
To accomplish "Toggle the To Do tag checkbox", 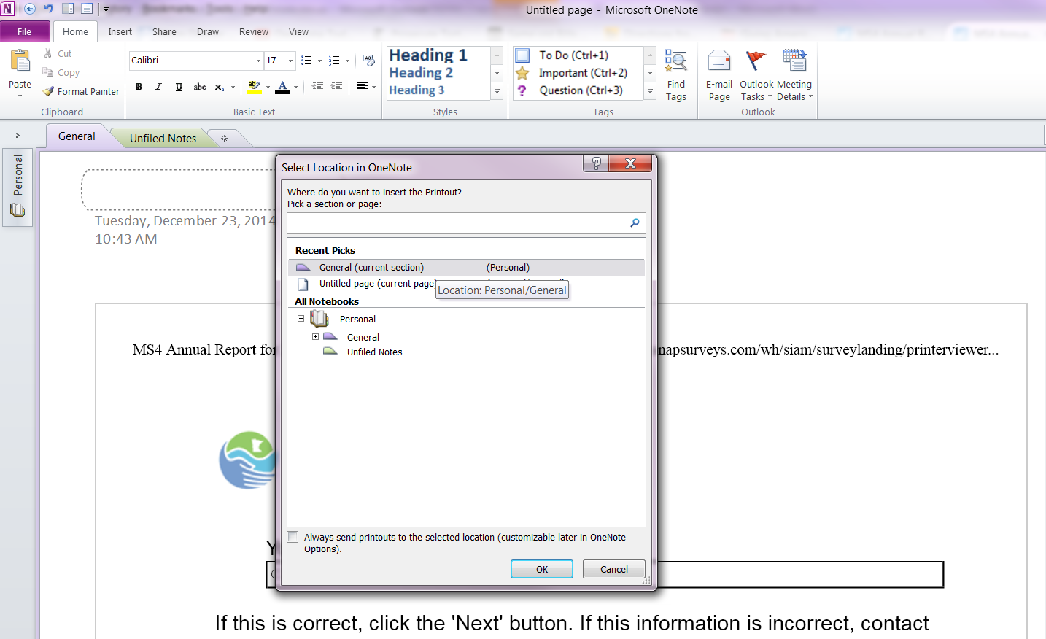I will pyautogui.click(x=522, y=55).
